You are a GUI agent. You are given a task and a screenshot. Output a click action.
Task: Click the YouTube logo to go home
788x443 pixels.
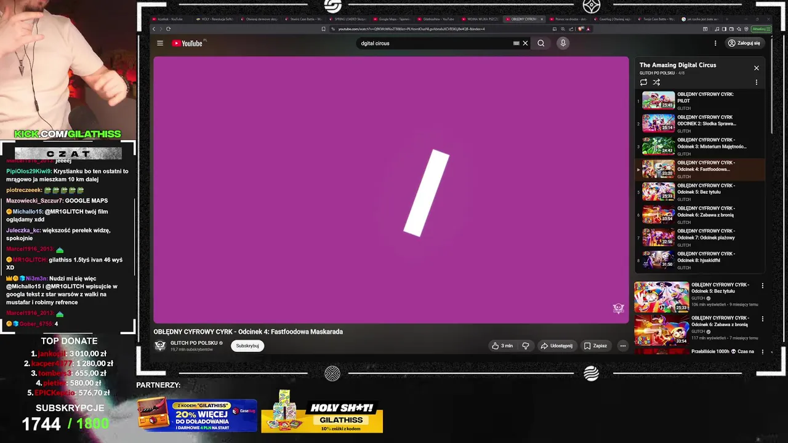pos(188,43)
